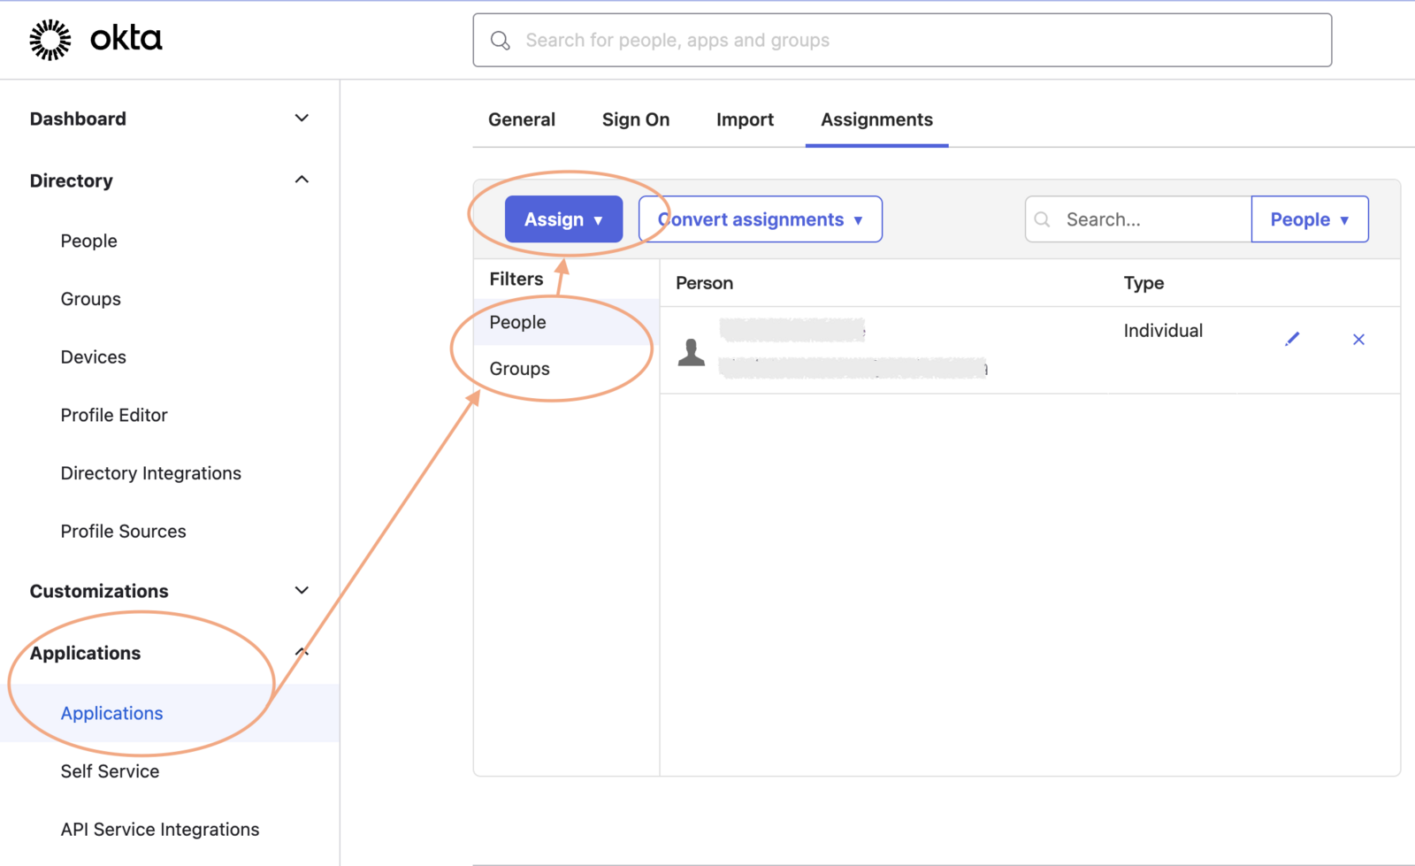The image size is (1415, 866).
Task: Click the Okta sunburst logo
Action: click(x=50, y=40)
